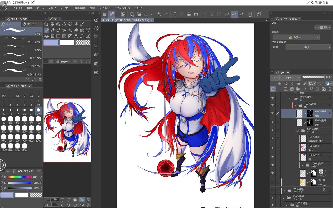The width and height of the screenshot is (333, 208).
Task: Select the Fill bucket tool
Action: pos(46,36)
